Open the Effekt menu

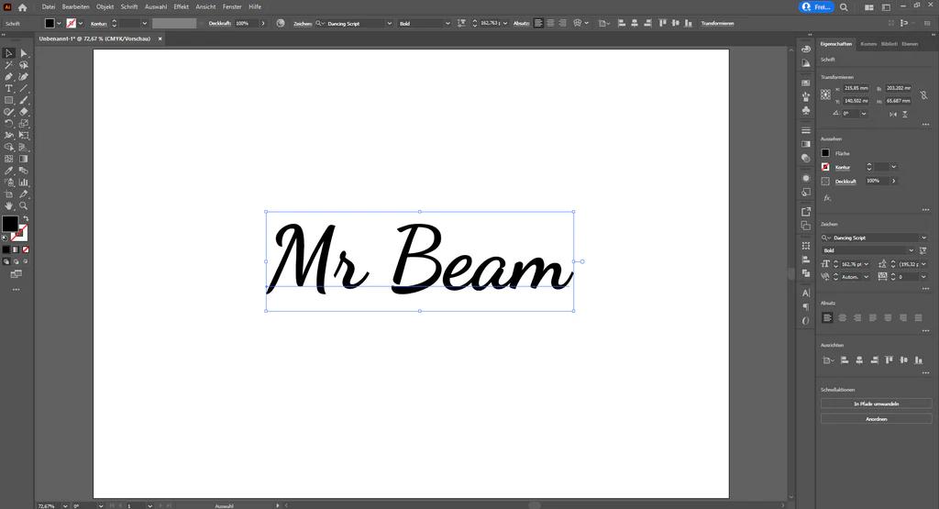(181, 7)
